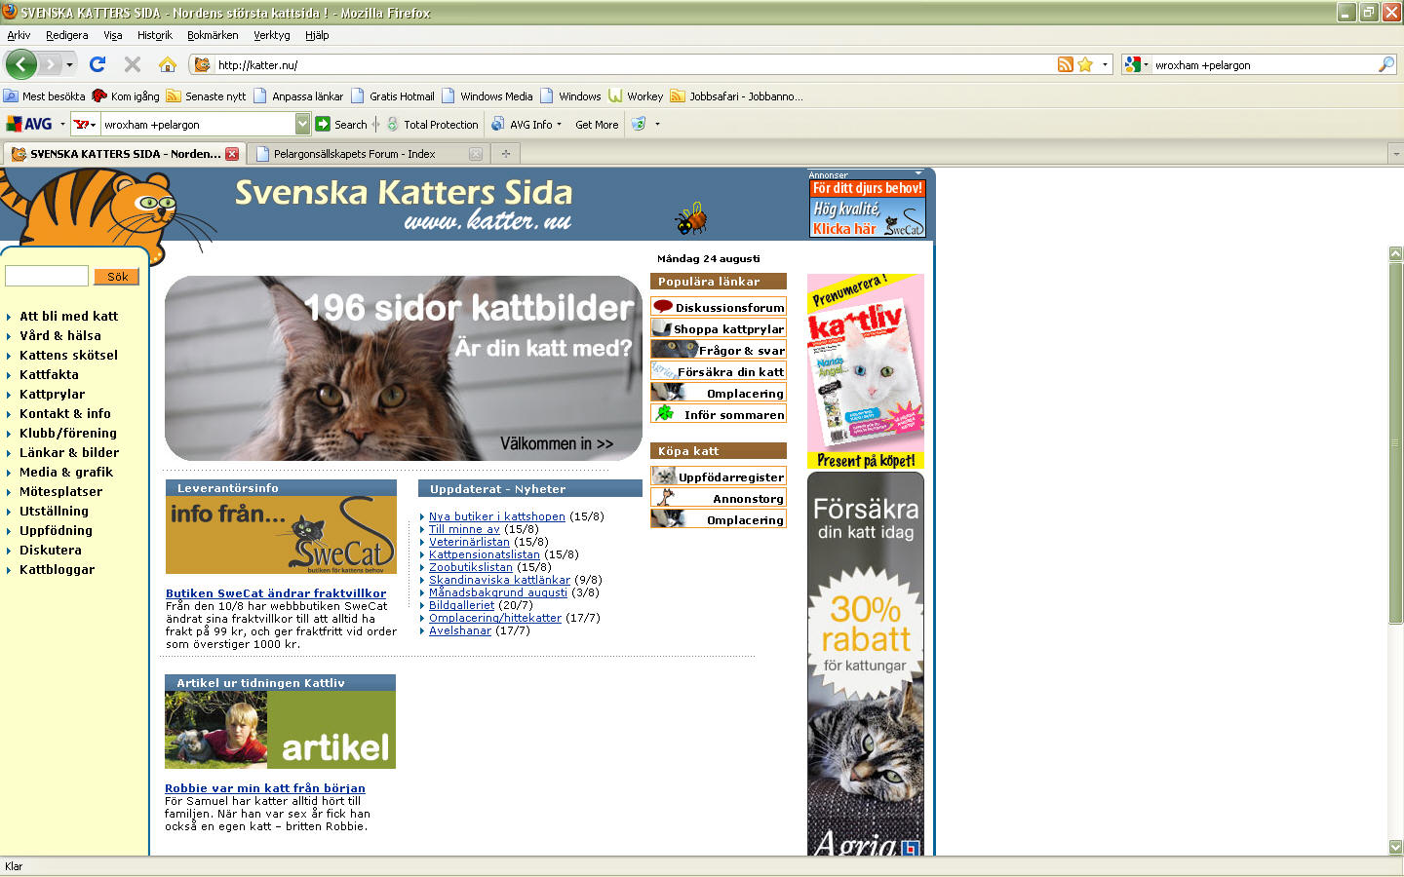Click the Windows Media bookmark
The height and width of the screenshot is (877, 1404).
[x=487, y=96]
